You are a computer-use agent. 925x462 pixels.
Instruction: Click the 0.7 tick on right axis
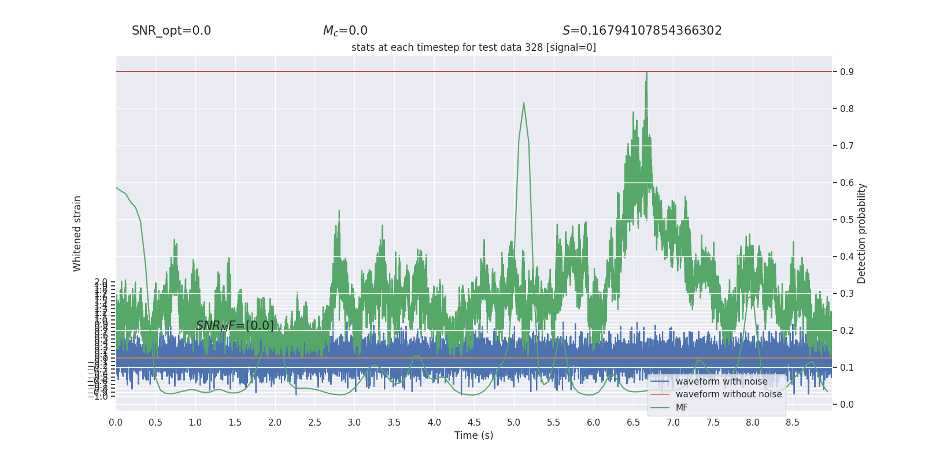pos(847,146)
